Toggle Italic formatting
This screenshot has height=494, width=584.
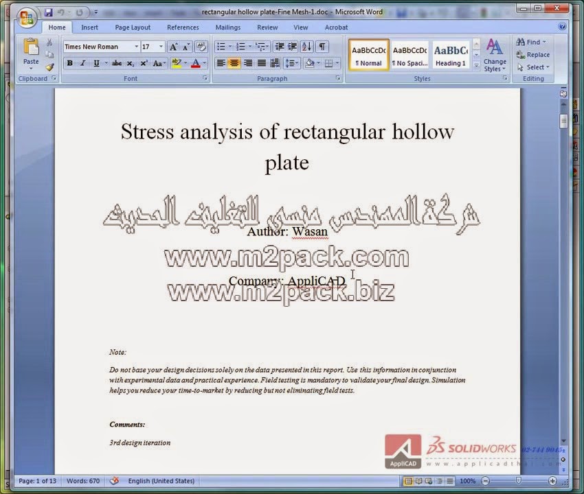tap(82, 63)
